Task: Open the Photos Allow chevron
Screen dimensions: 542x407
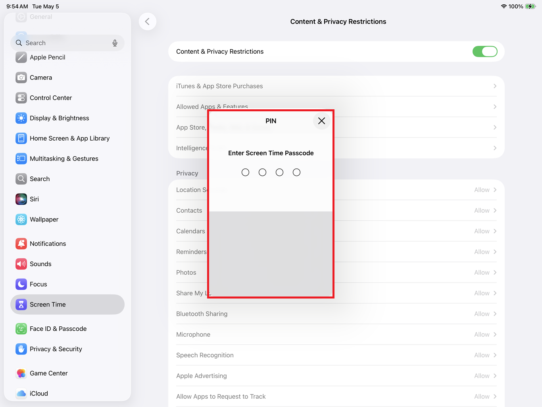Action: coord(495,273)
